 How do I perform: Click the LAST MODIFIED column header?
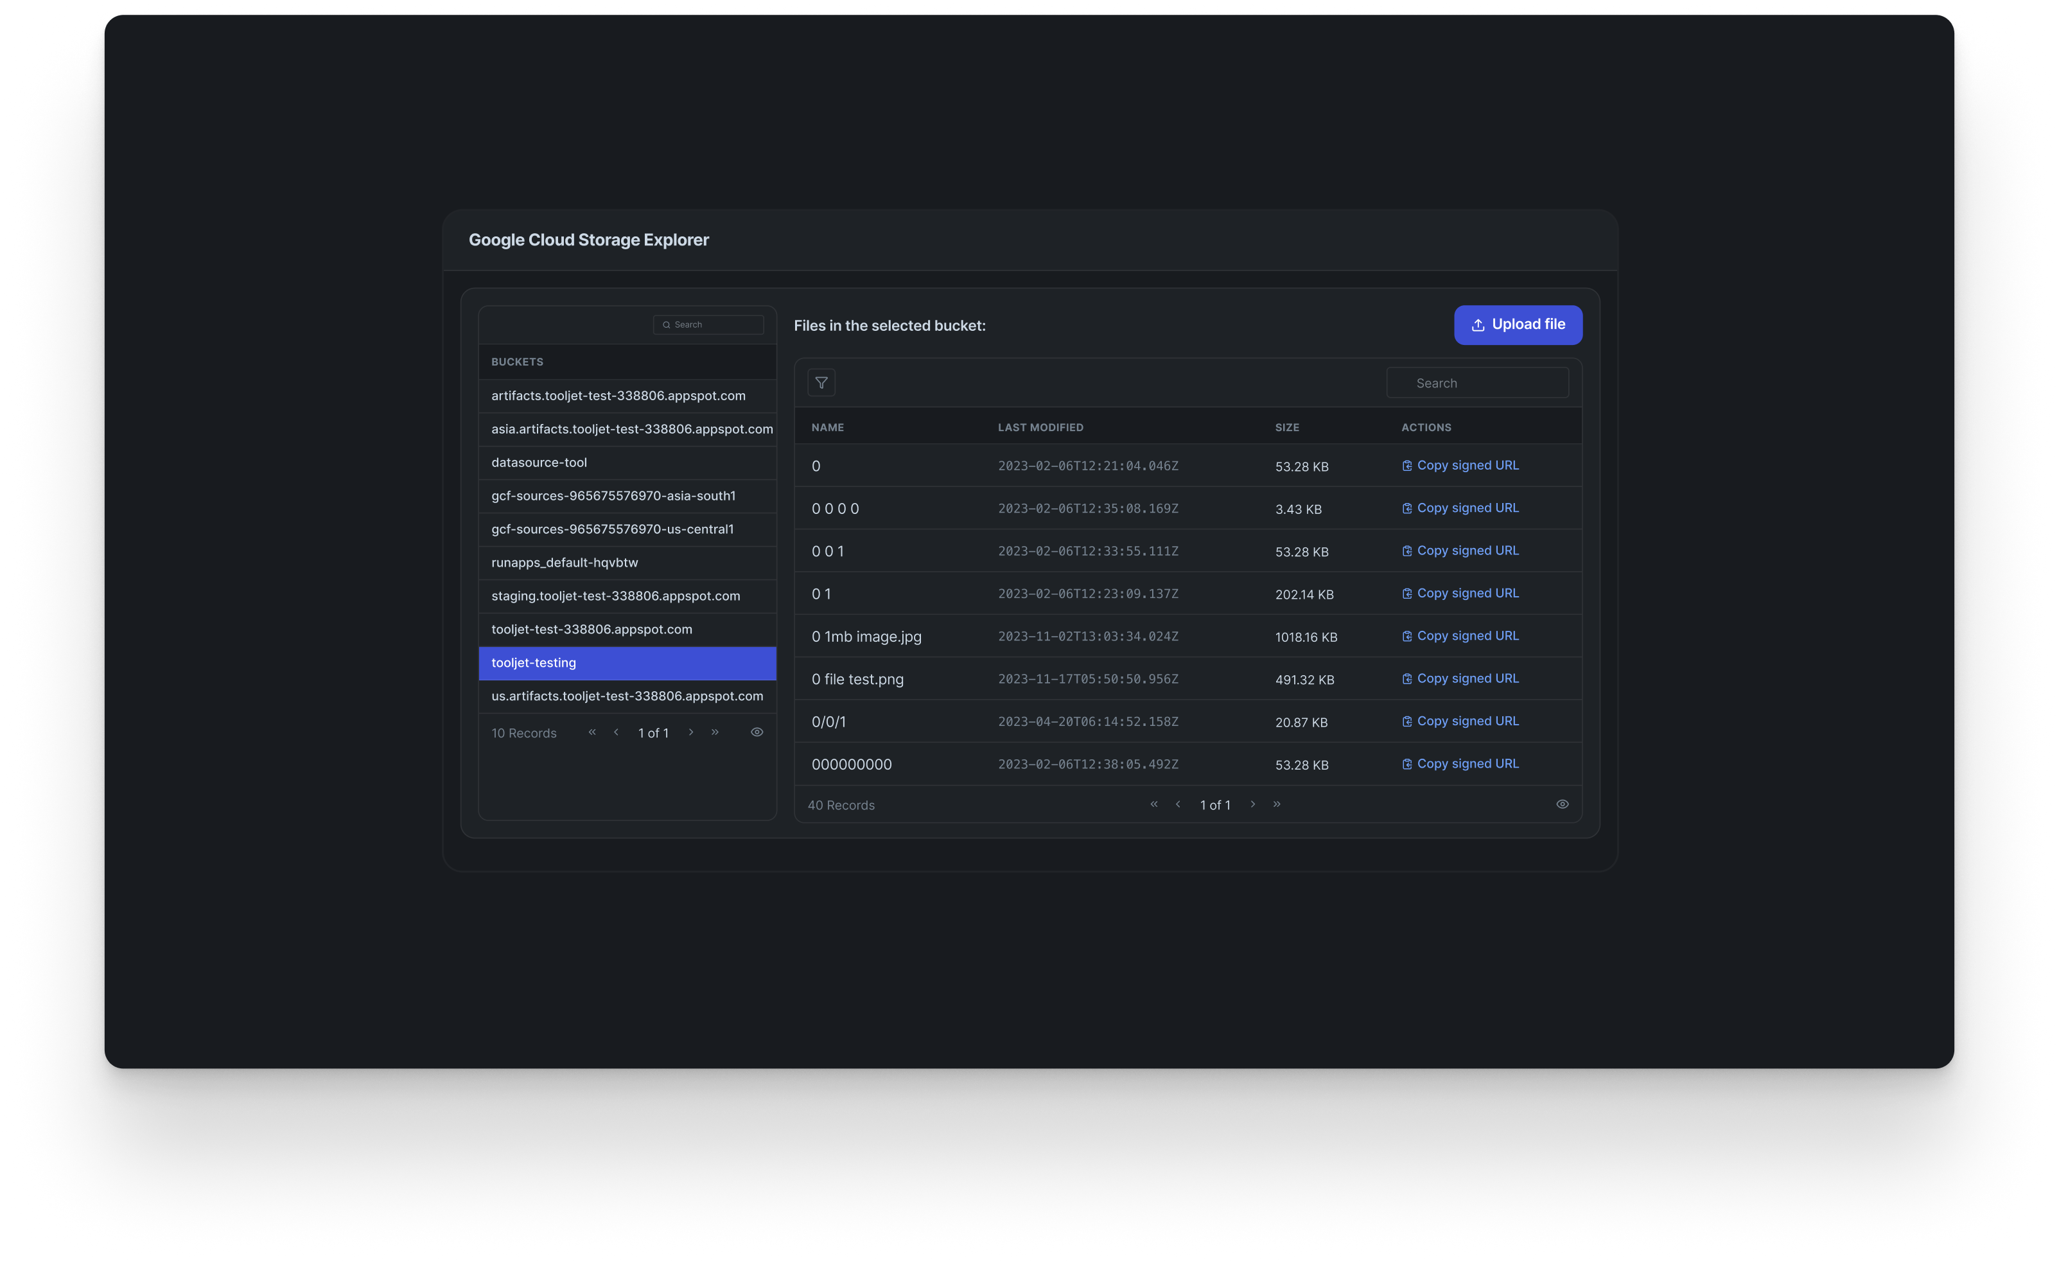pos(1040,427)
